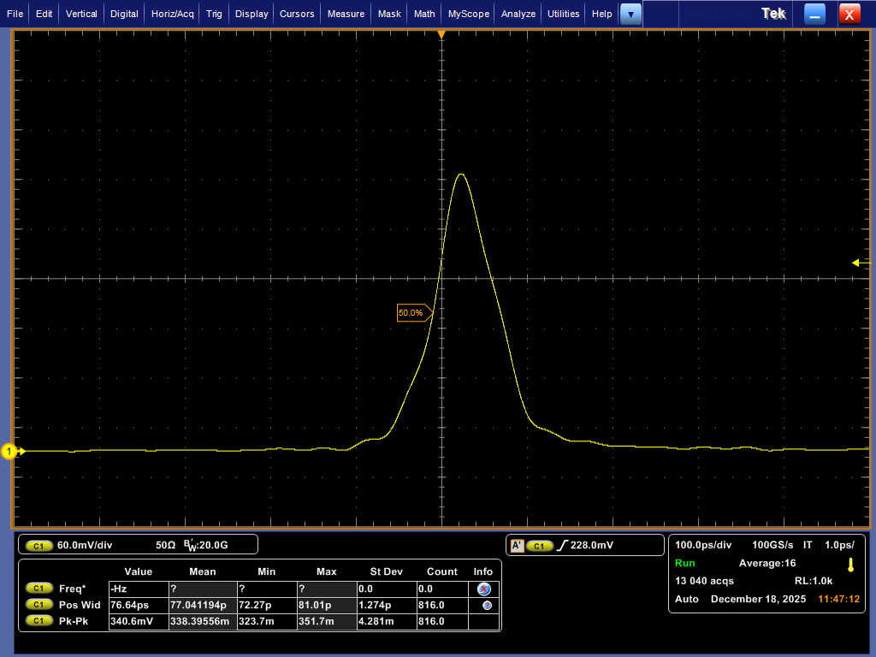
Task: Click the 228.0mV trigger level readout
Action: [592, 545]
